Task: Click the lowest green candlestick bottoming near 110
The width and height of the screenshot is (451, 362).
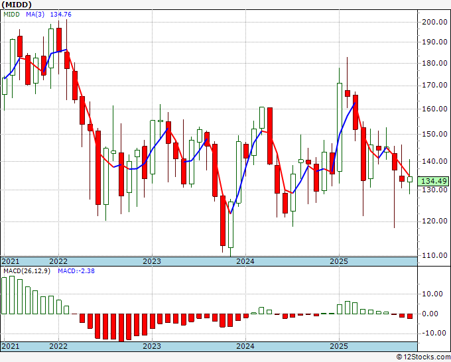Action: pos(231,225)
